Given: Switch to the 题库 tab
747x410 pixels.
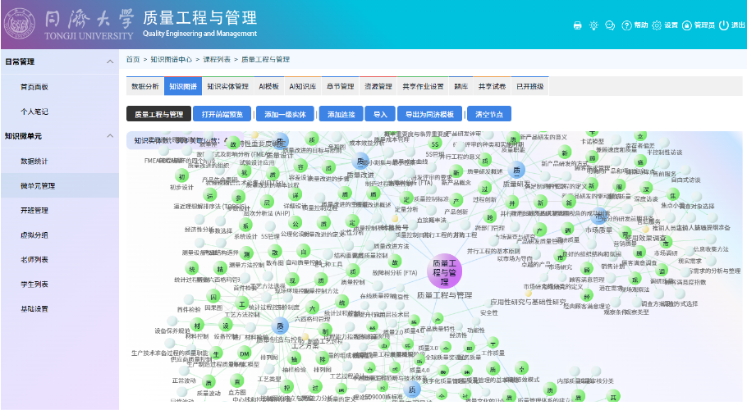Looking at the screenshot, I should [461, 86].
